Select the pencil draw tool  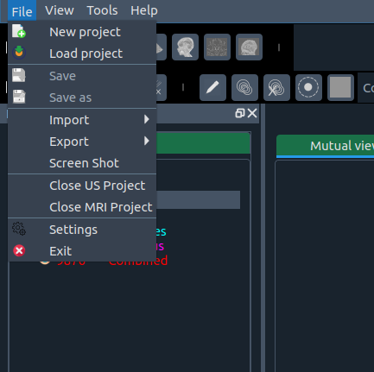[x=212, y=87]
